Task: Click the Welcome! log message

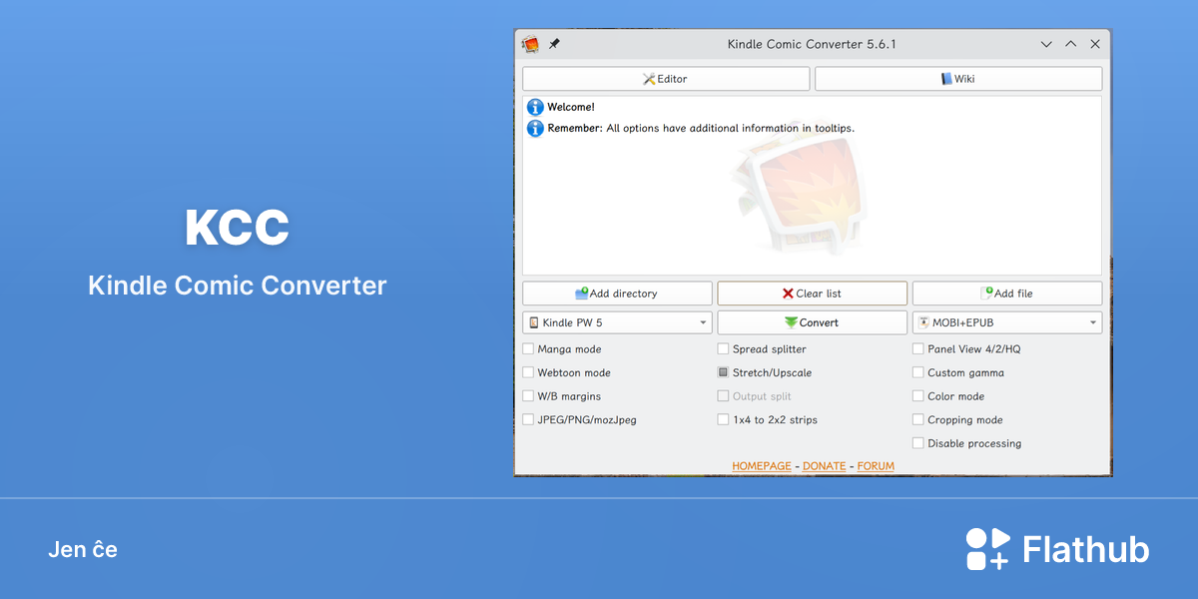Action: click(571, 107)
